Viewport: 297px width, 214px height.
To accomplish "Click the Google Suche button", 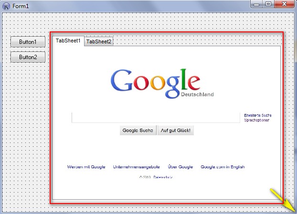I will (x=138, y=131).
